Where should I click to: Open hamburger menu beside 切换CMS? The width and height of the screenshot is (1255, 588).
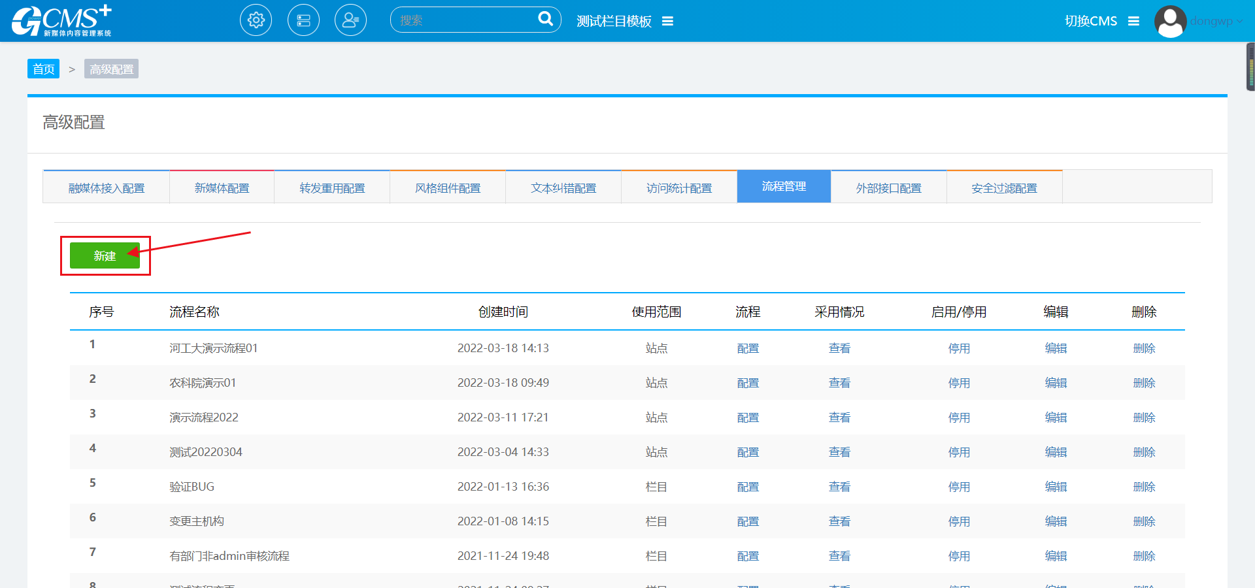pos(1134,22)
